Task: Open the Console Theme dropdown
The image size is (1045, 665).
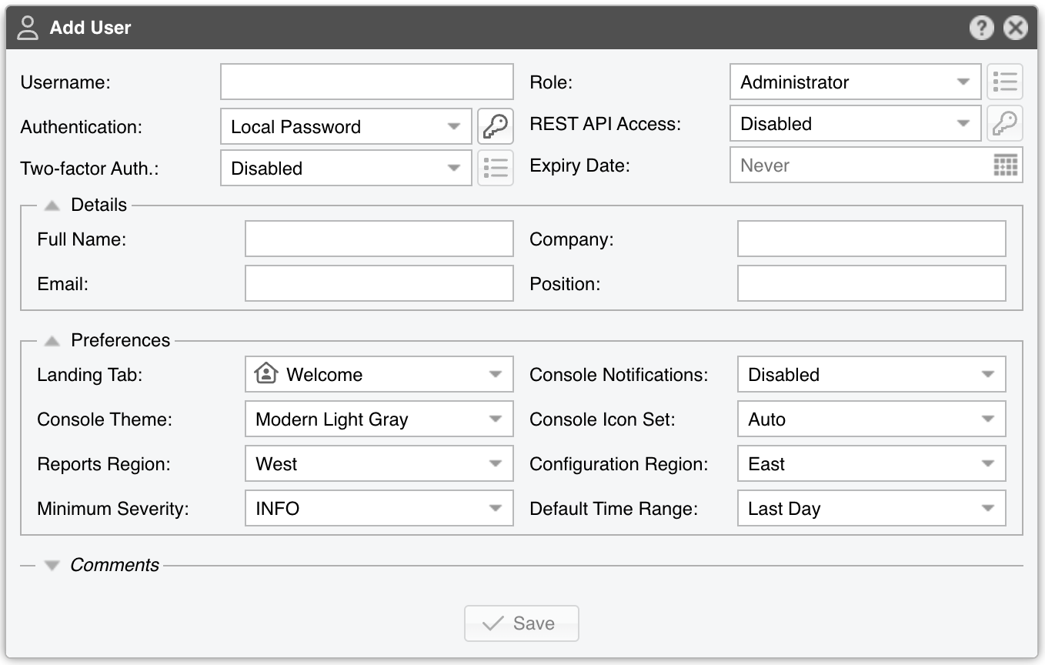Action: point(379,419)
